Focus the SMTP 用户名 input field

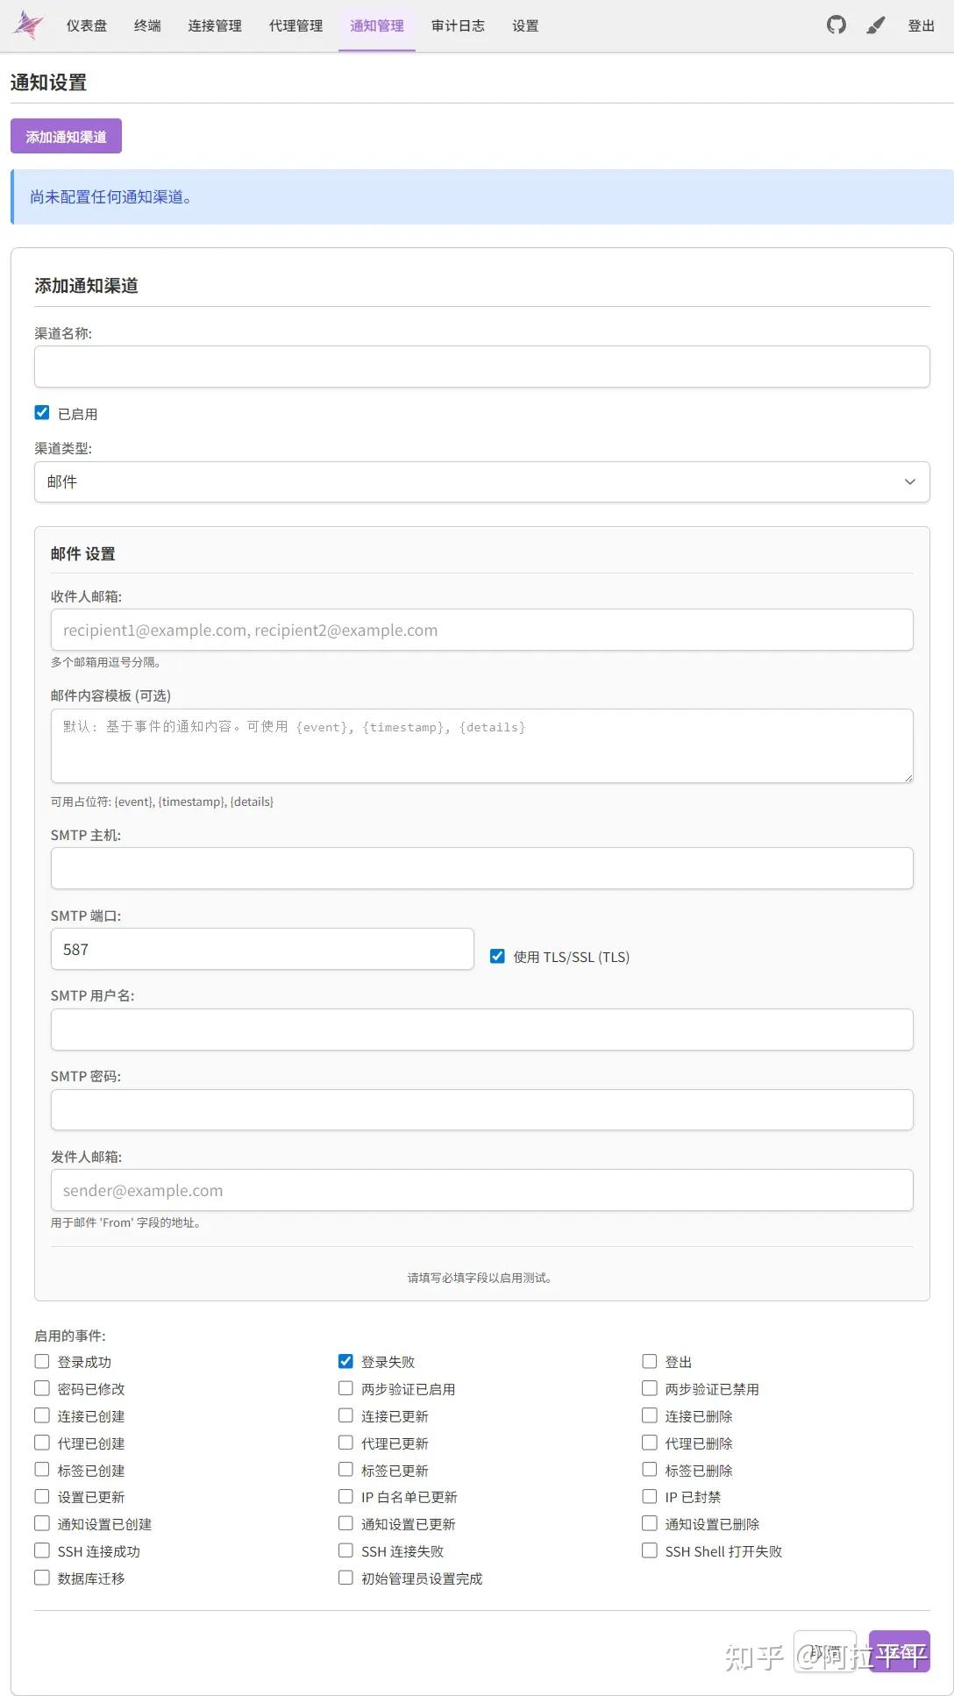coord(481,1030)
